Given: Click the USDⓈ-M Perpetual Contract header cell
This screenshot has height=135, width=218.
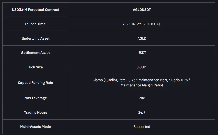Looking at the screenshot, I should point(35,10).
